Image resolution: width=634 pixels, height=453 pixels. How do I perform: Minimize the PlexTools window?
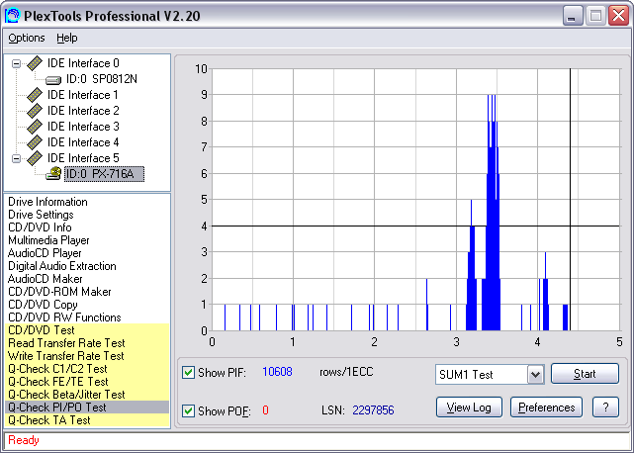572,16
